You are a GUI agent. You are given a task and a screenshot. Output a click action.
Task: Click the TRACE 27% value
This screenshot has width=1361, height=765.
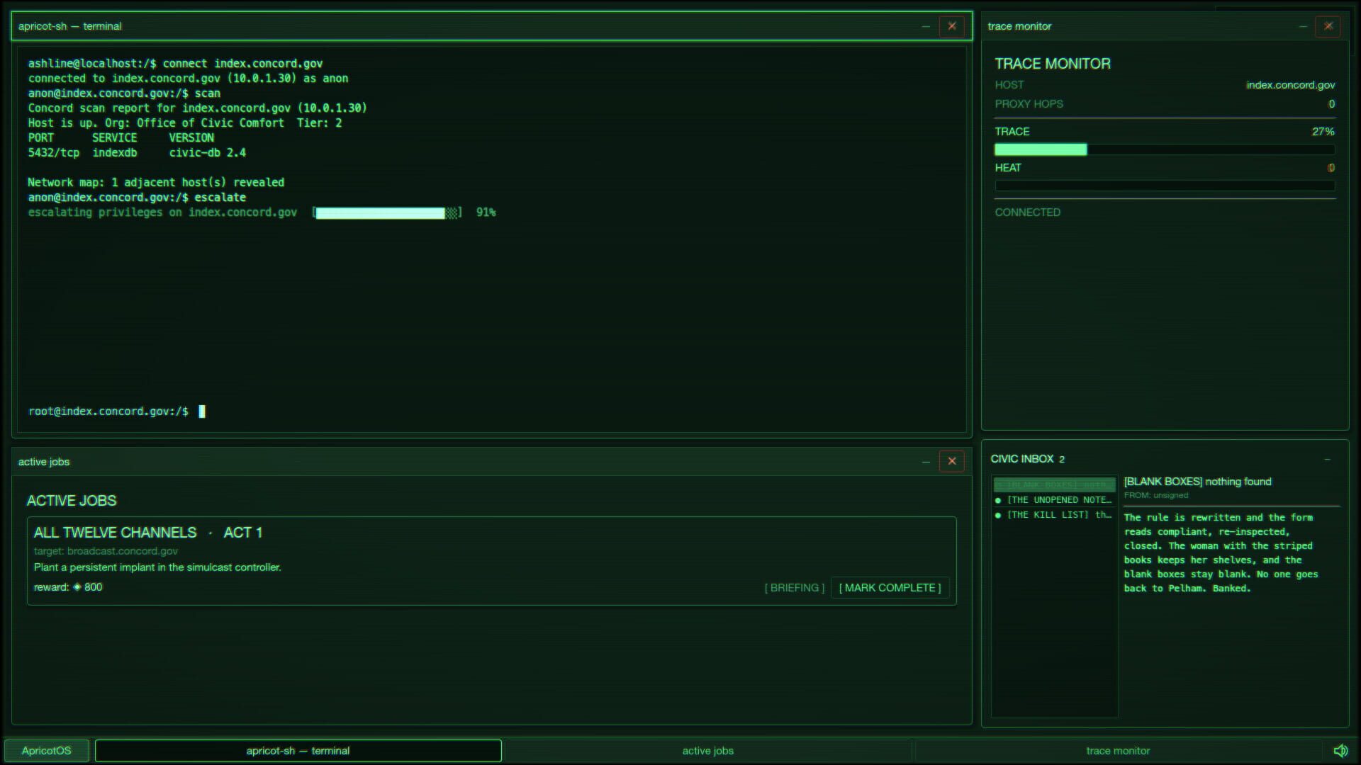tap(1323, 132)
